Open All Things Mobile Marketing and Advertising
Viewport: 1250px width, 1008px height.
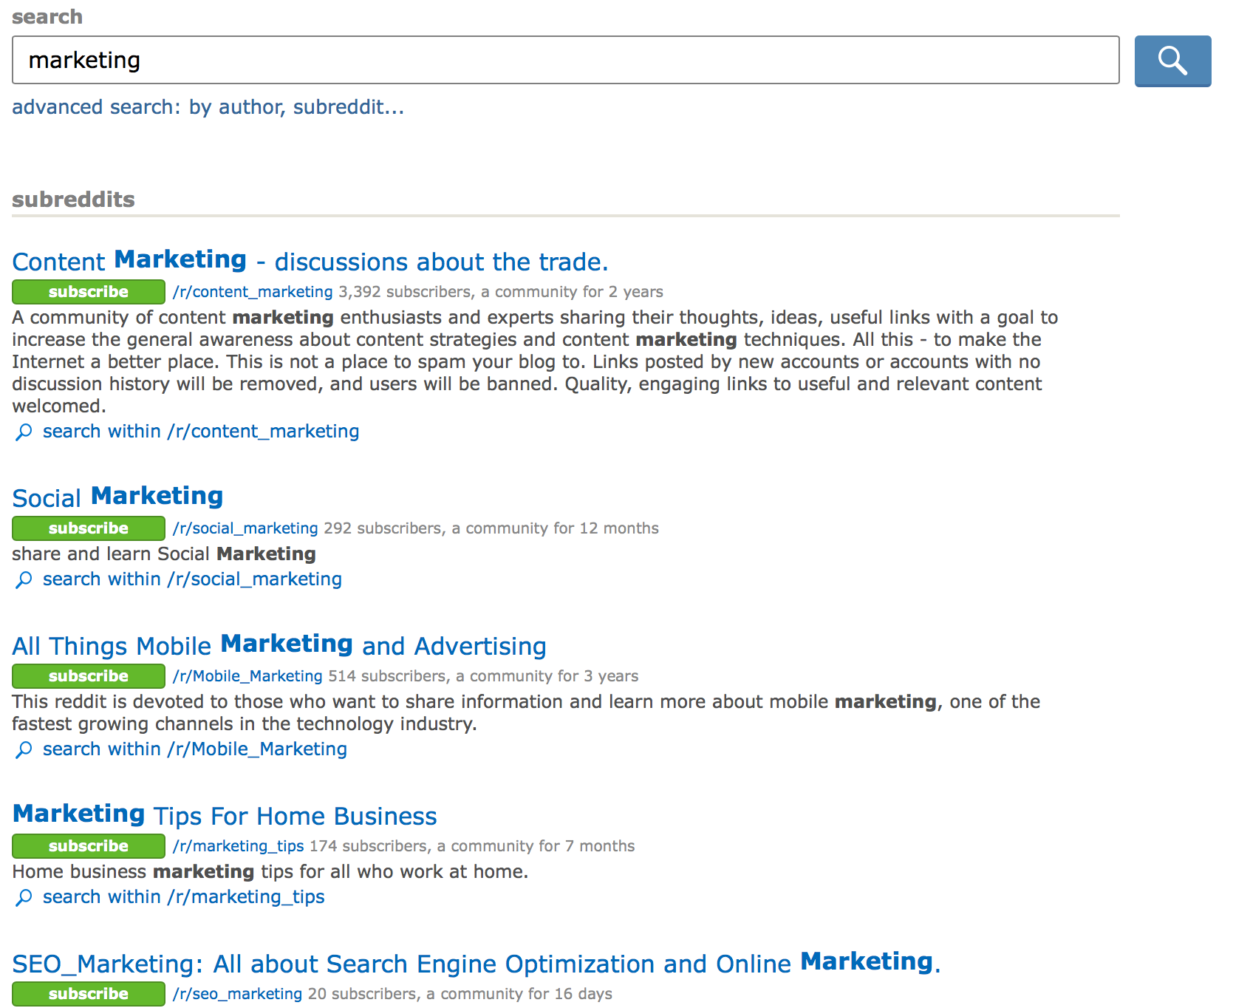tap(279, 646)
